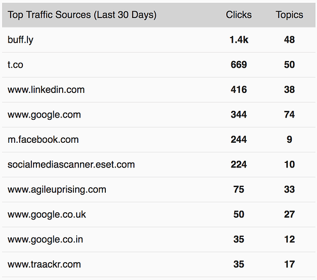Click www.agileuprising.com source

[57, 190]
